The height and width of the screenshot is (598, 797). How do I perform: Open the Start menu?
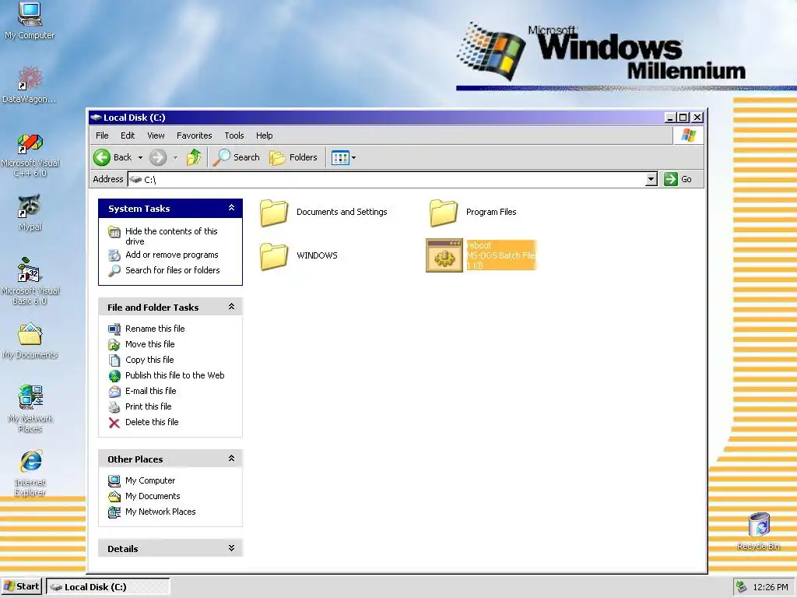[21, 586]
